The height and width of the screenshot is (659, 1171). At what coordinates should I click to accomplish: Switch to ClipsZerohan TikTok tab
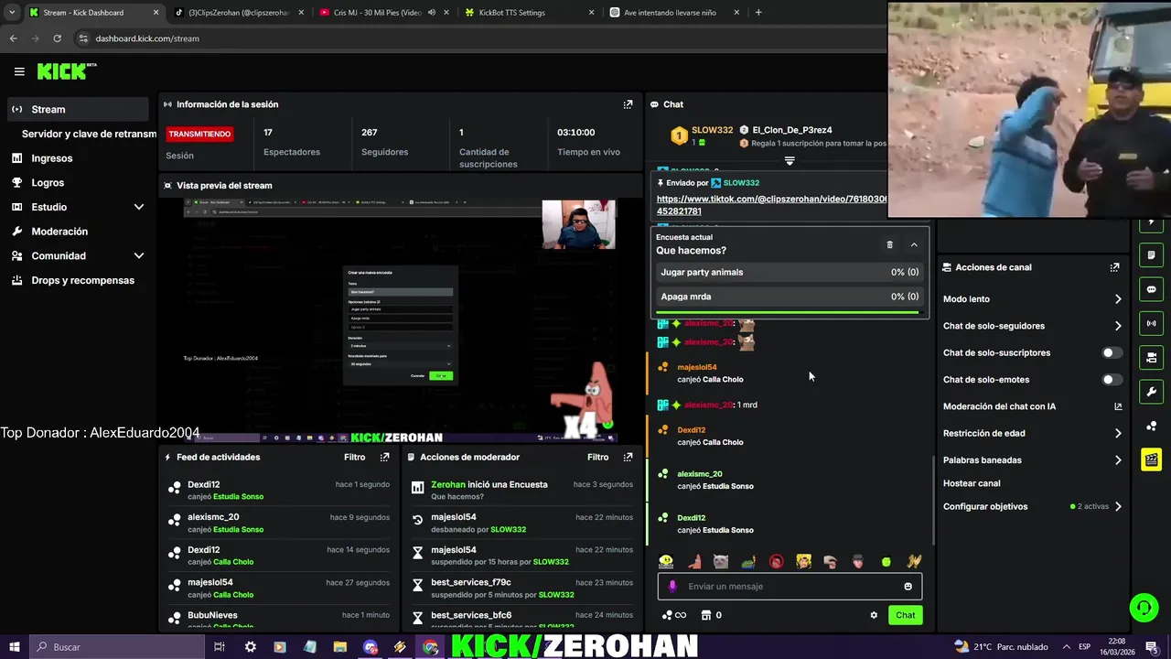(x=238, y=13)
